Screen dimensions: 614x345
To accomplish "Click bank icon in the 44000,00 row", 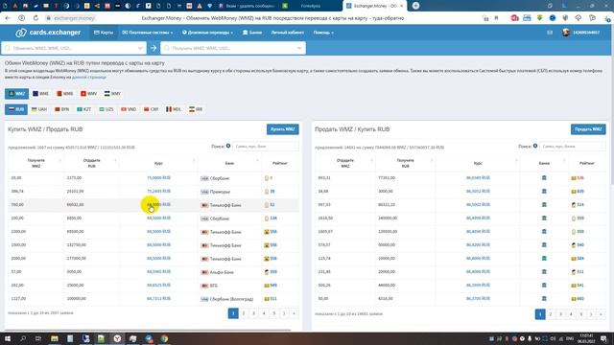I will pyautogui.click(x=544, y=286).
